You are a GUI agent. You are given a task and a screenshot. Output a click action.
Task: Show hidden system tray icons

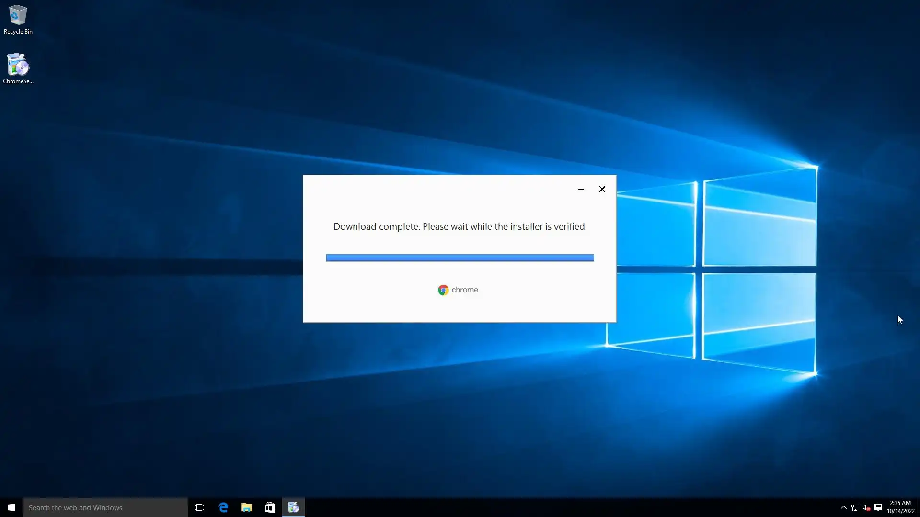(x=843, y=507)
